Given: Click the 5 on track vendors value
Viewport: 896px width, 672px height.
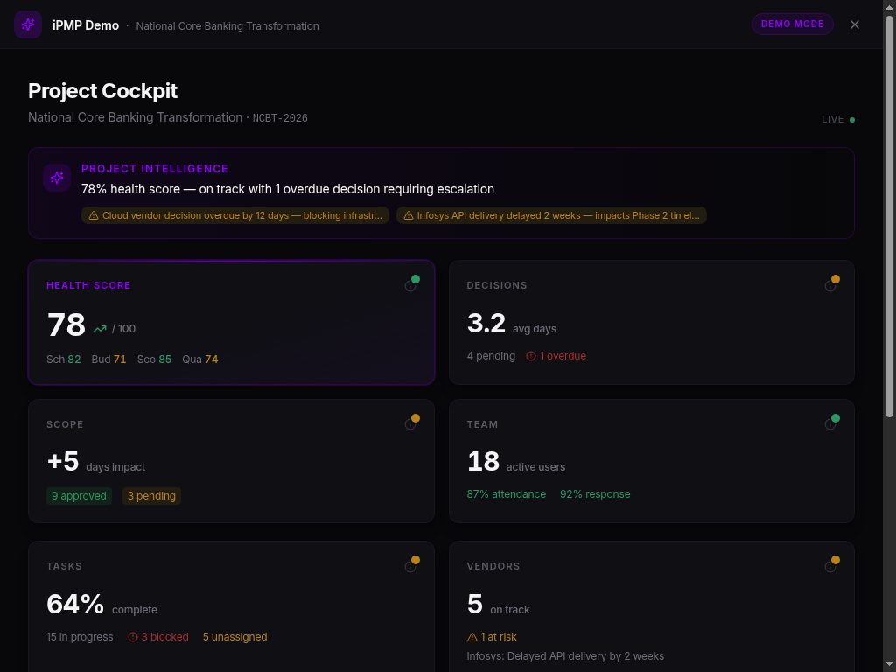Looking at the screenshot, I should pyautogui.click(x=475, y=604).
